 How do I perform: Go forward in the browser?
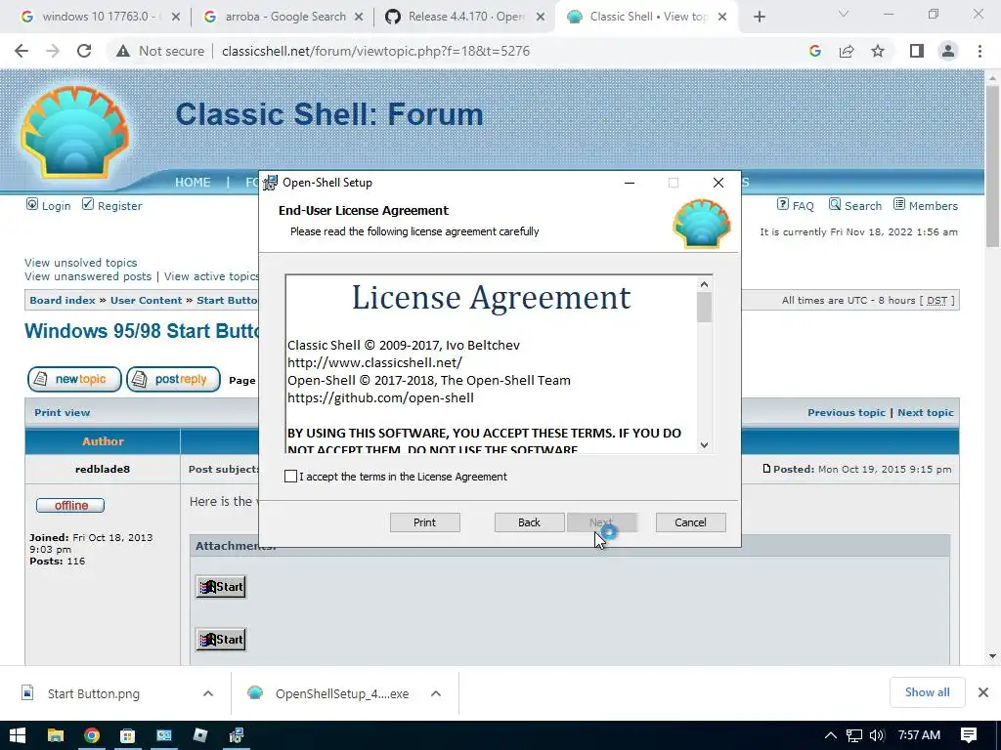pos(53,51)
